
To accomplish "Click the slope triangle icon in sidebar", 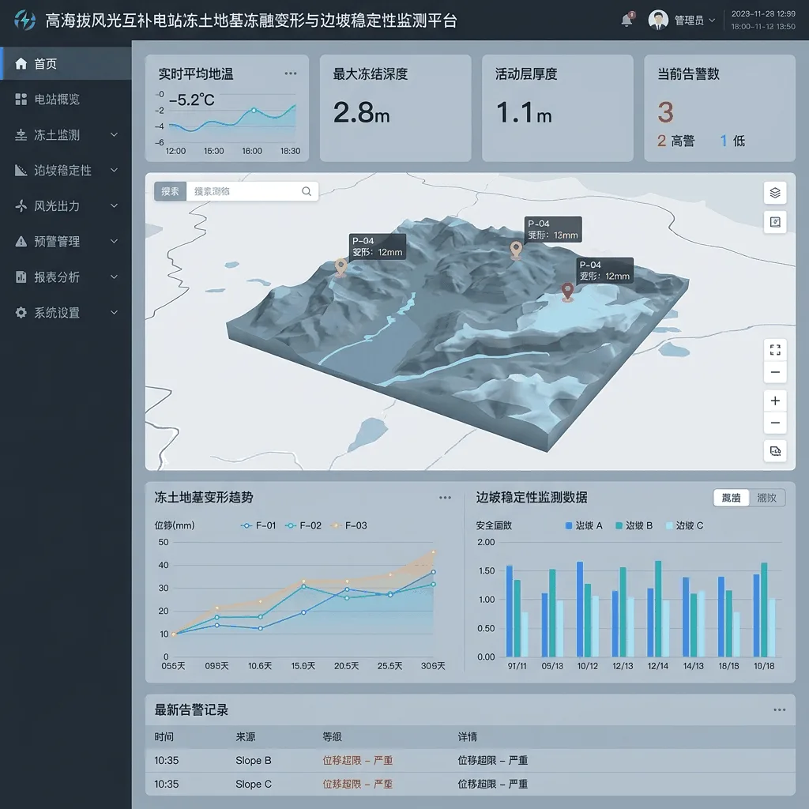I will [21, 171].
